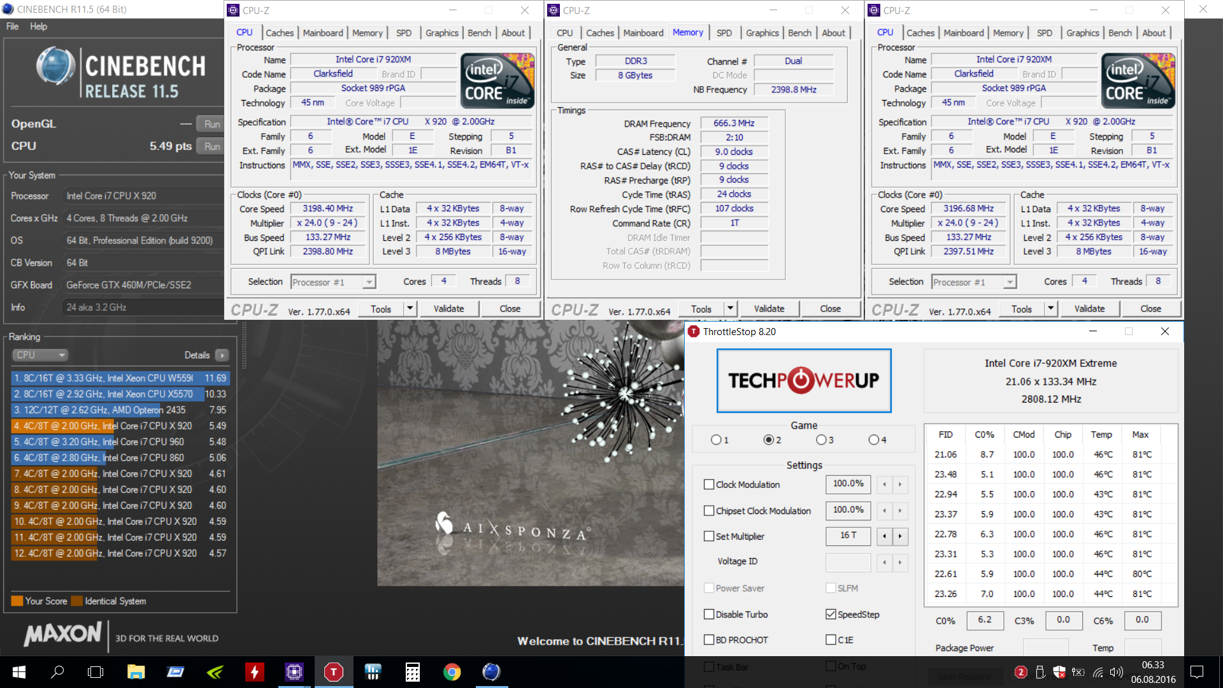Open the taskbar search magnifier

pyautogui.click(x=57, y=672)
